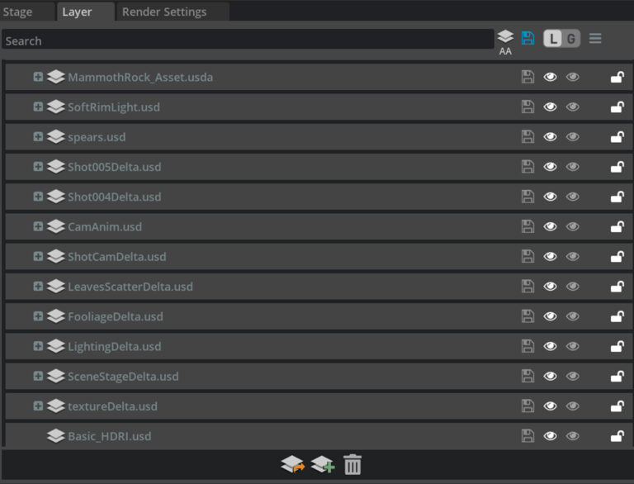Click the lock icon on the SoftRimLight.usd row
Screen dimensions: 634x484
pos(617,107)
